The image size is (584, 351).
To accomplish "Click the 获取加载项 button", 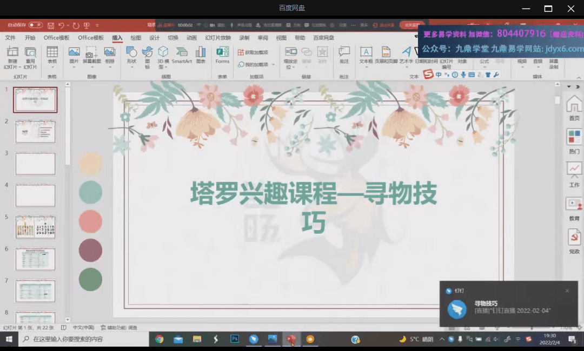I will [253, 52].
